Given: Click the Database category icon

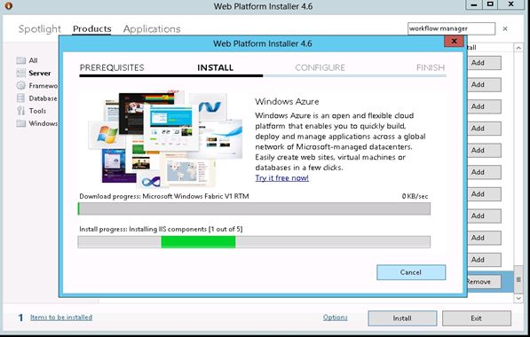Looking at the screenshot, I should tap(21, 98).
